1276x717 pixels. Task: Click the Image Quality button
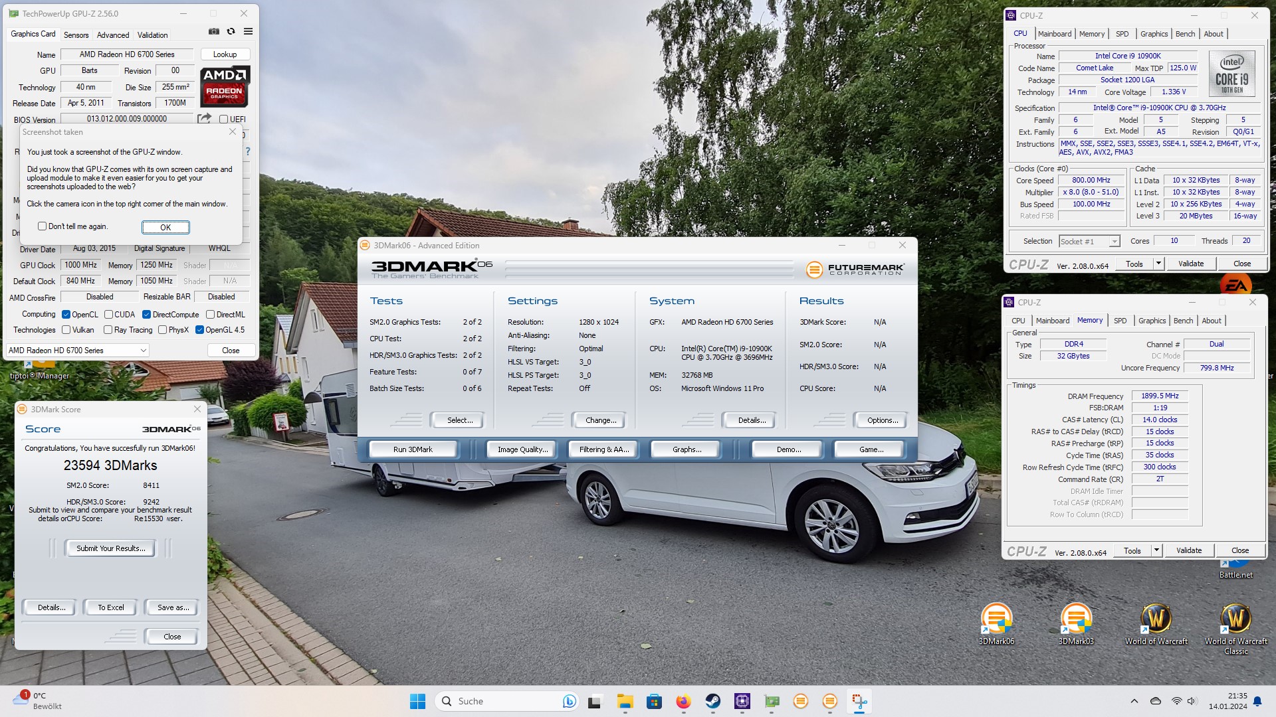[523, 449]
